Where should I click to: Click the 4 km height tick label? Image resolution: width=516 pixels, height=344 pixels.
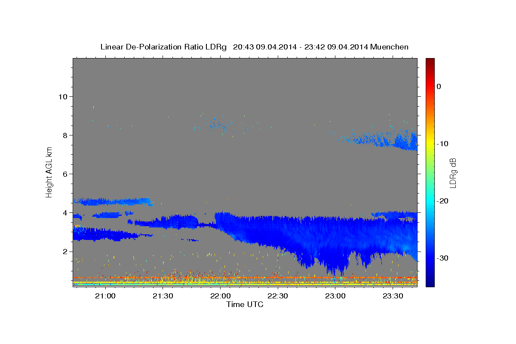pyautogui.click(x=66, y=212)
